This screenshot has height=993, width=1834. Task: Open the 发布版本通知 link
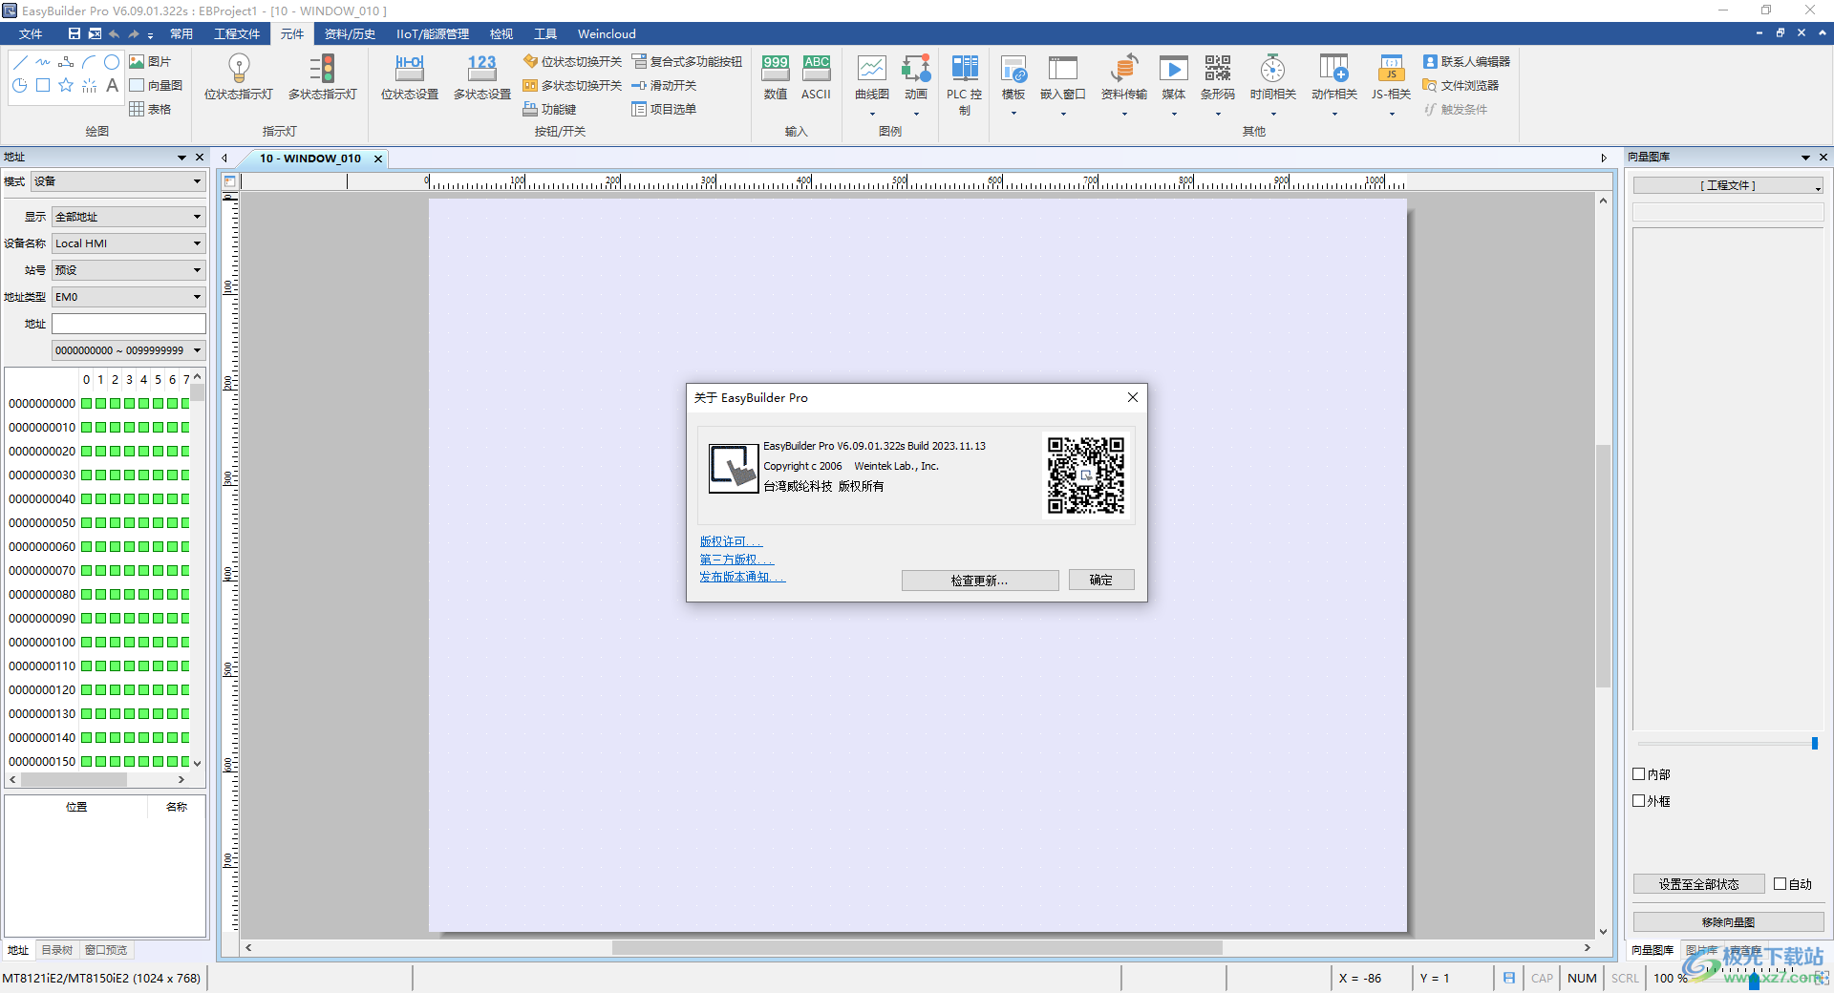(742, 577)
